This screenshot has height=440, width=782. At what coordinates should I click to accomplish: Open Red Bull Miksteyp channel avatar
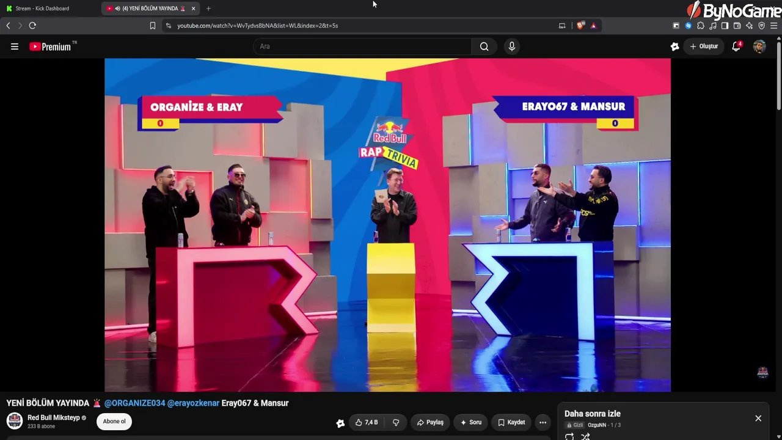(x=15, y=421)
